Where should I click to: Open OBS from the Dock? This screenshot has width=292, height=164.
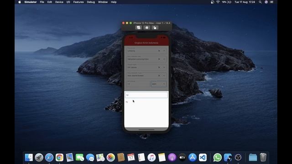(238, 158)
